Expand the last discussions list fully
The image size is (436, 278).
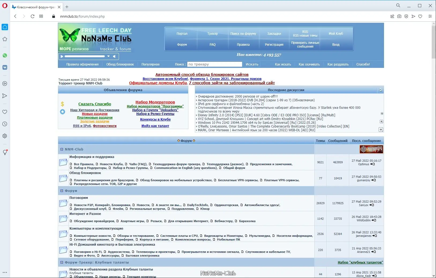[x=381, y=130]
